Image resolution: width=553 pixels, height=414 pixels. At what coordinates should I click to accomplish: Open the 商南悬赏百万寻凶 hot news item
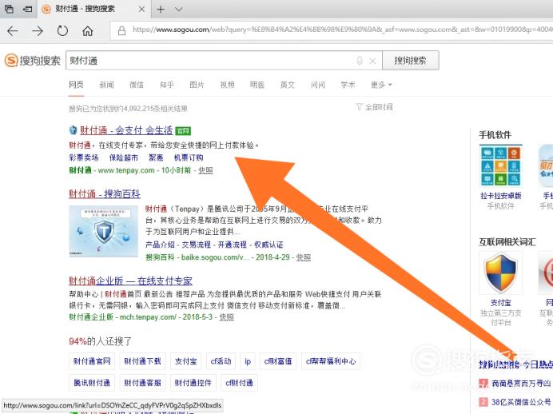(521, 383)
